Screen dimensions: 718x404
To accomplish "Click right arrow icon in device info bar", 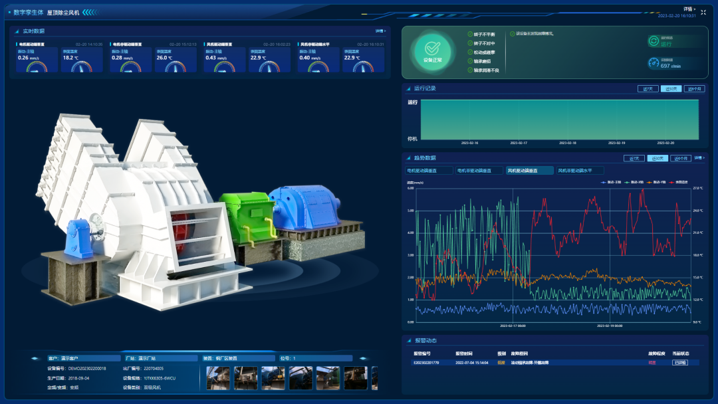I will 363,358.
